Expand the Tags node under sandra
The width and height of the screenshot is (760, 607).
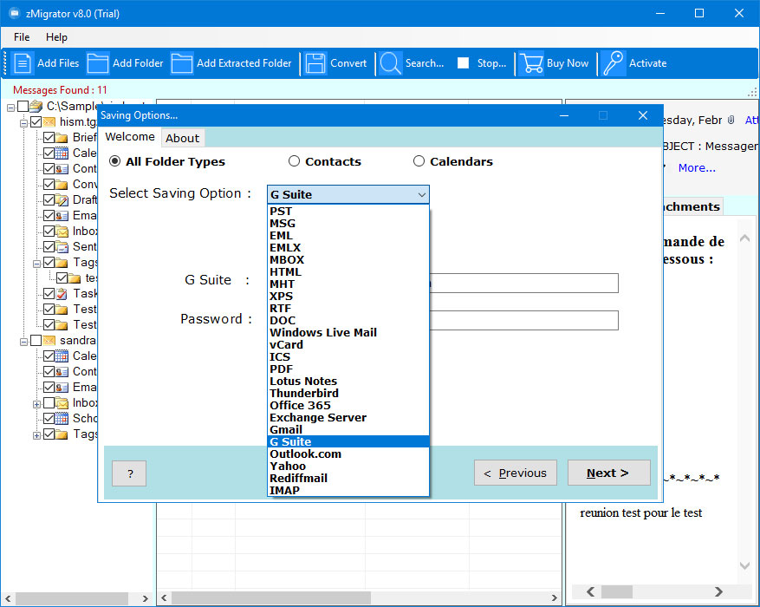36,435
